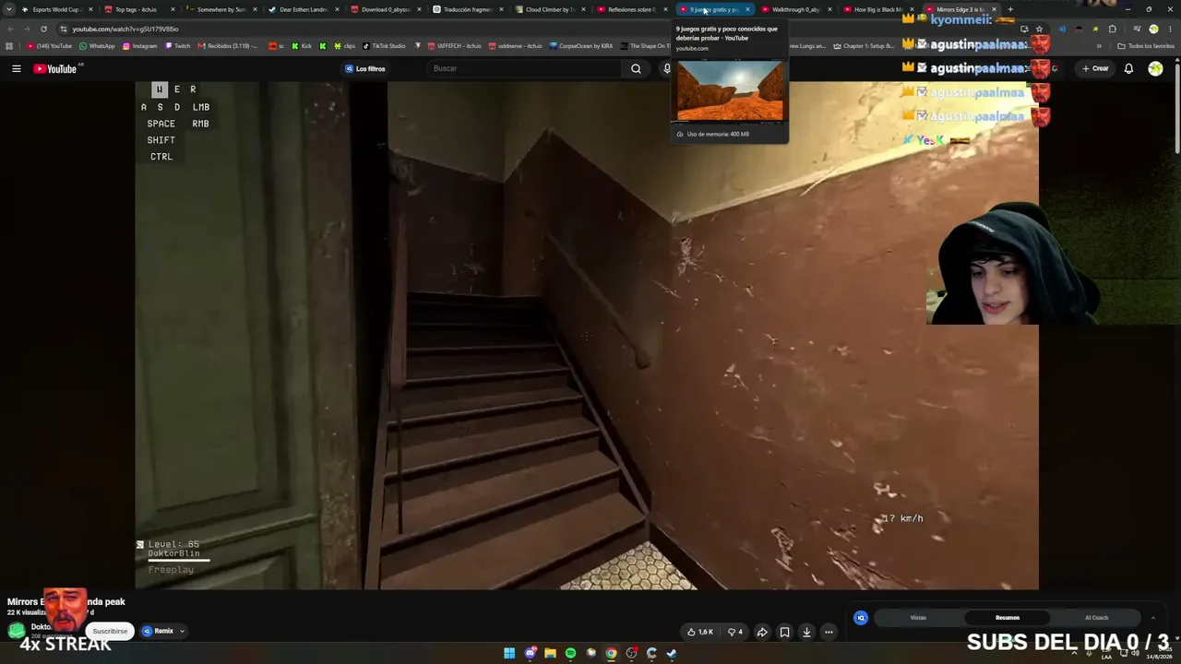Like the video with thumbs up
Viewport: 1181px width, 664px height.
pyautogui.click(x=700, y=632)
